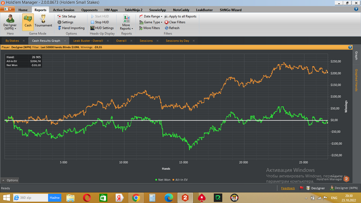Open the SitNGo Wizard tab
Screen dimensions: 361x203
231,10
